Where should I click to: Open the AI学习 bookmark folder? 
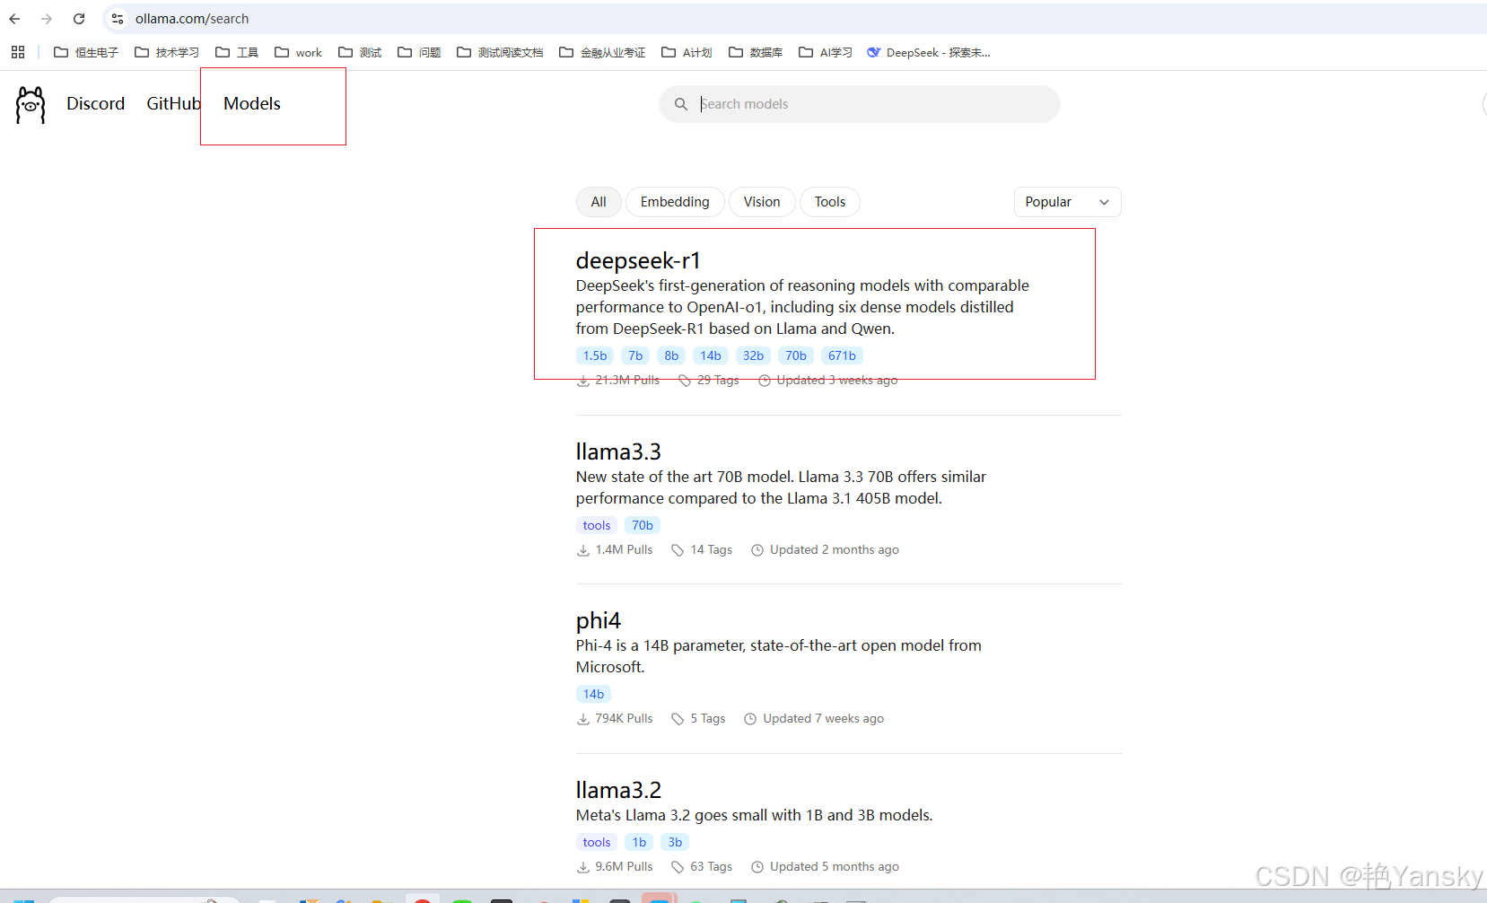[x=826, y=52]
